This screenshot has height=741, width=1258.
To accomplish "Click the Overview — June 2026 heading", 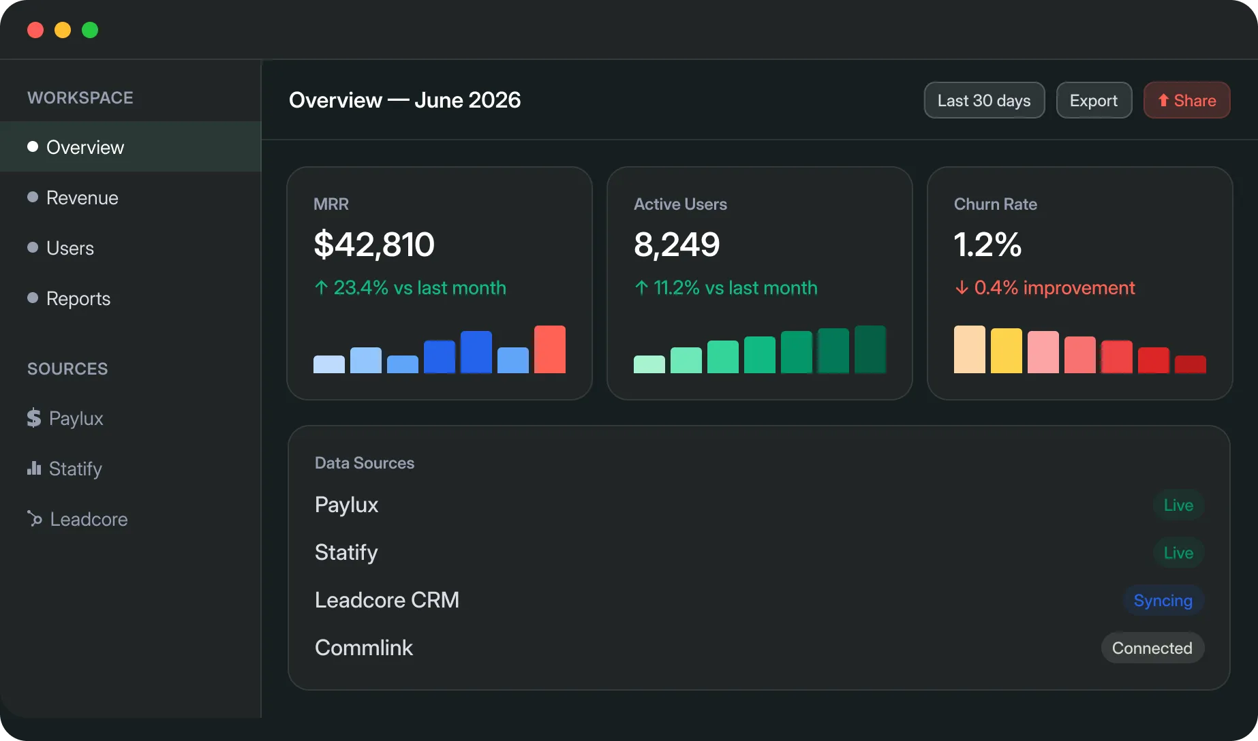I will (405, 100).
